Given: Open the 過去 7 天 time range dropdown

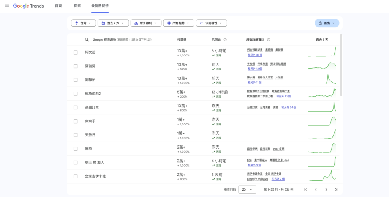Looking at the screenshot, I should coord(113,23).
